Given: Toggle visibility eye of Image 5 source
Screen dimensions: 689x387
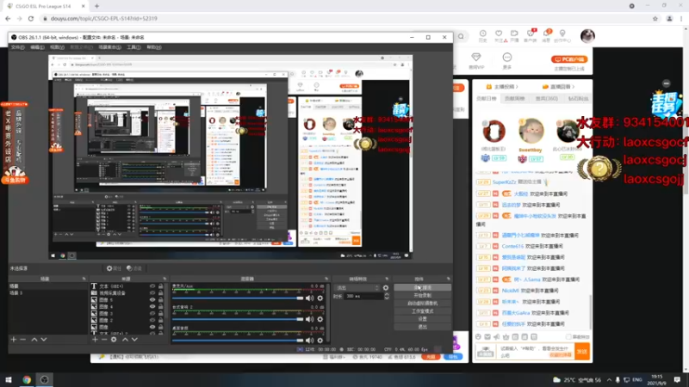Looking at the screenshot, I should click(x=152, y=299).
